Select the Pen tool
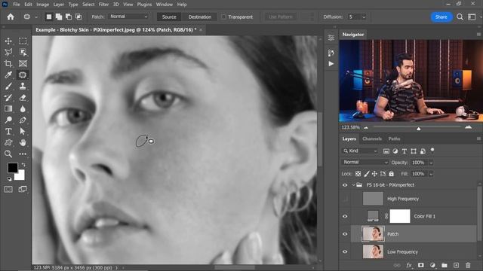 [23, 120]
